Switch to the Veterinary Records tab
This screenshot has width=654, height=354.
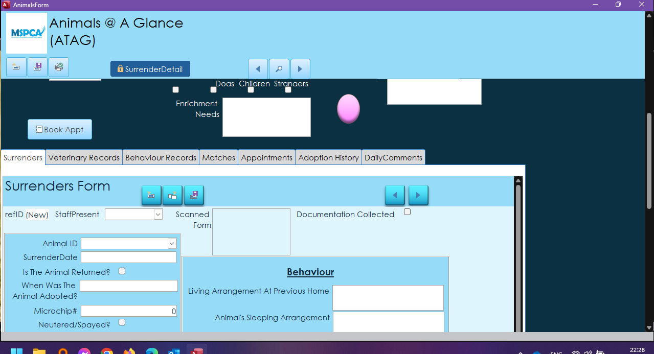pyautogui.click(x=84, y=158)
